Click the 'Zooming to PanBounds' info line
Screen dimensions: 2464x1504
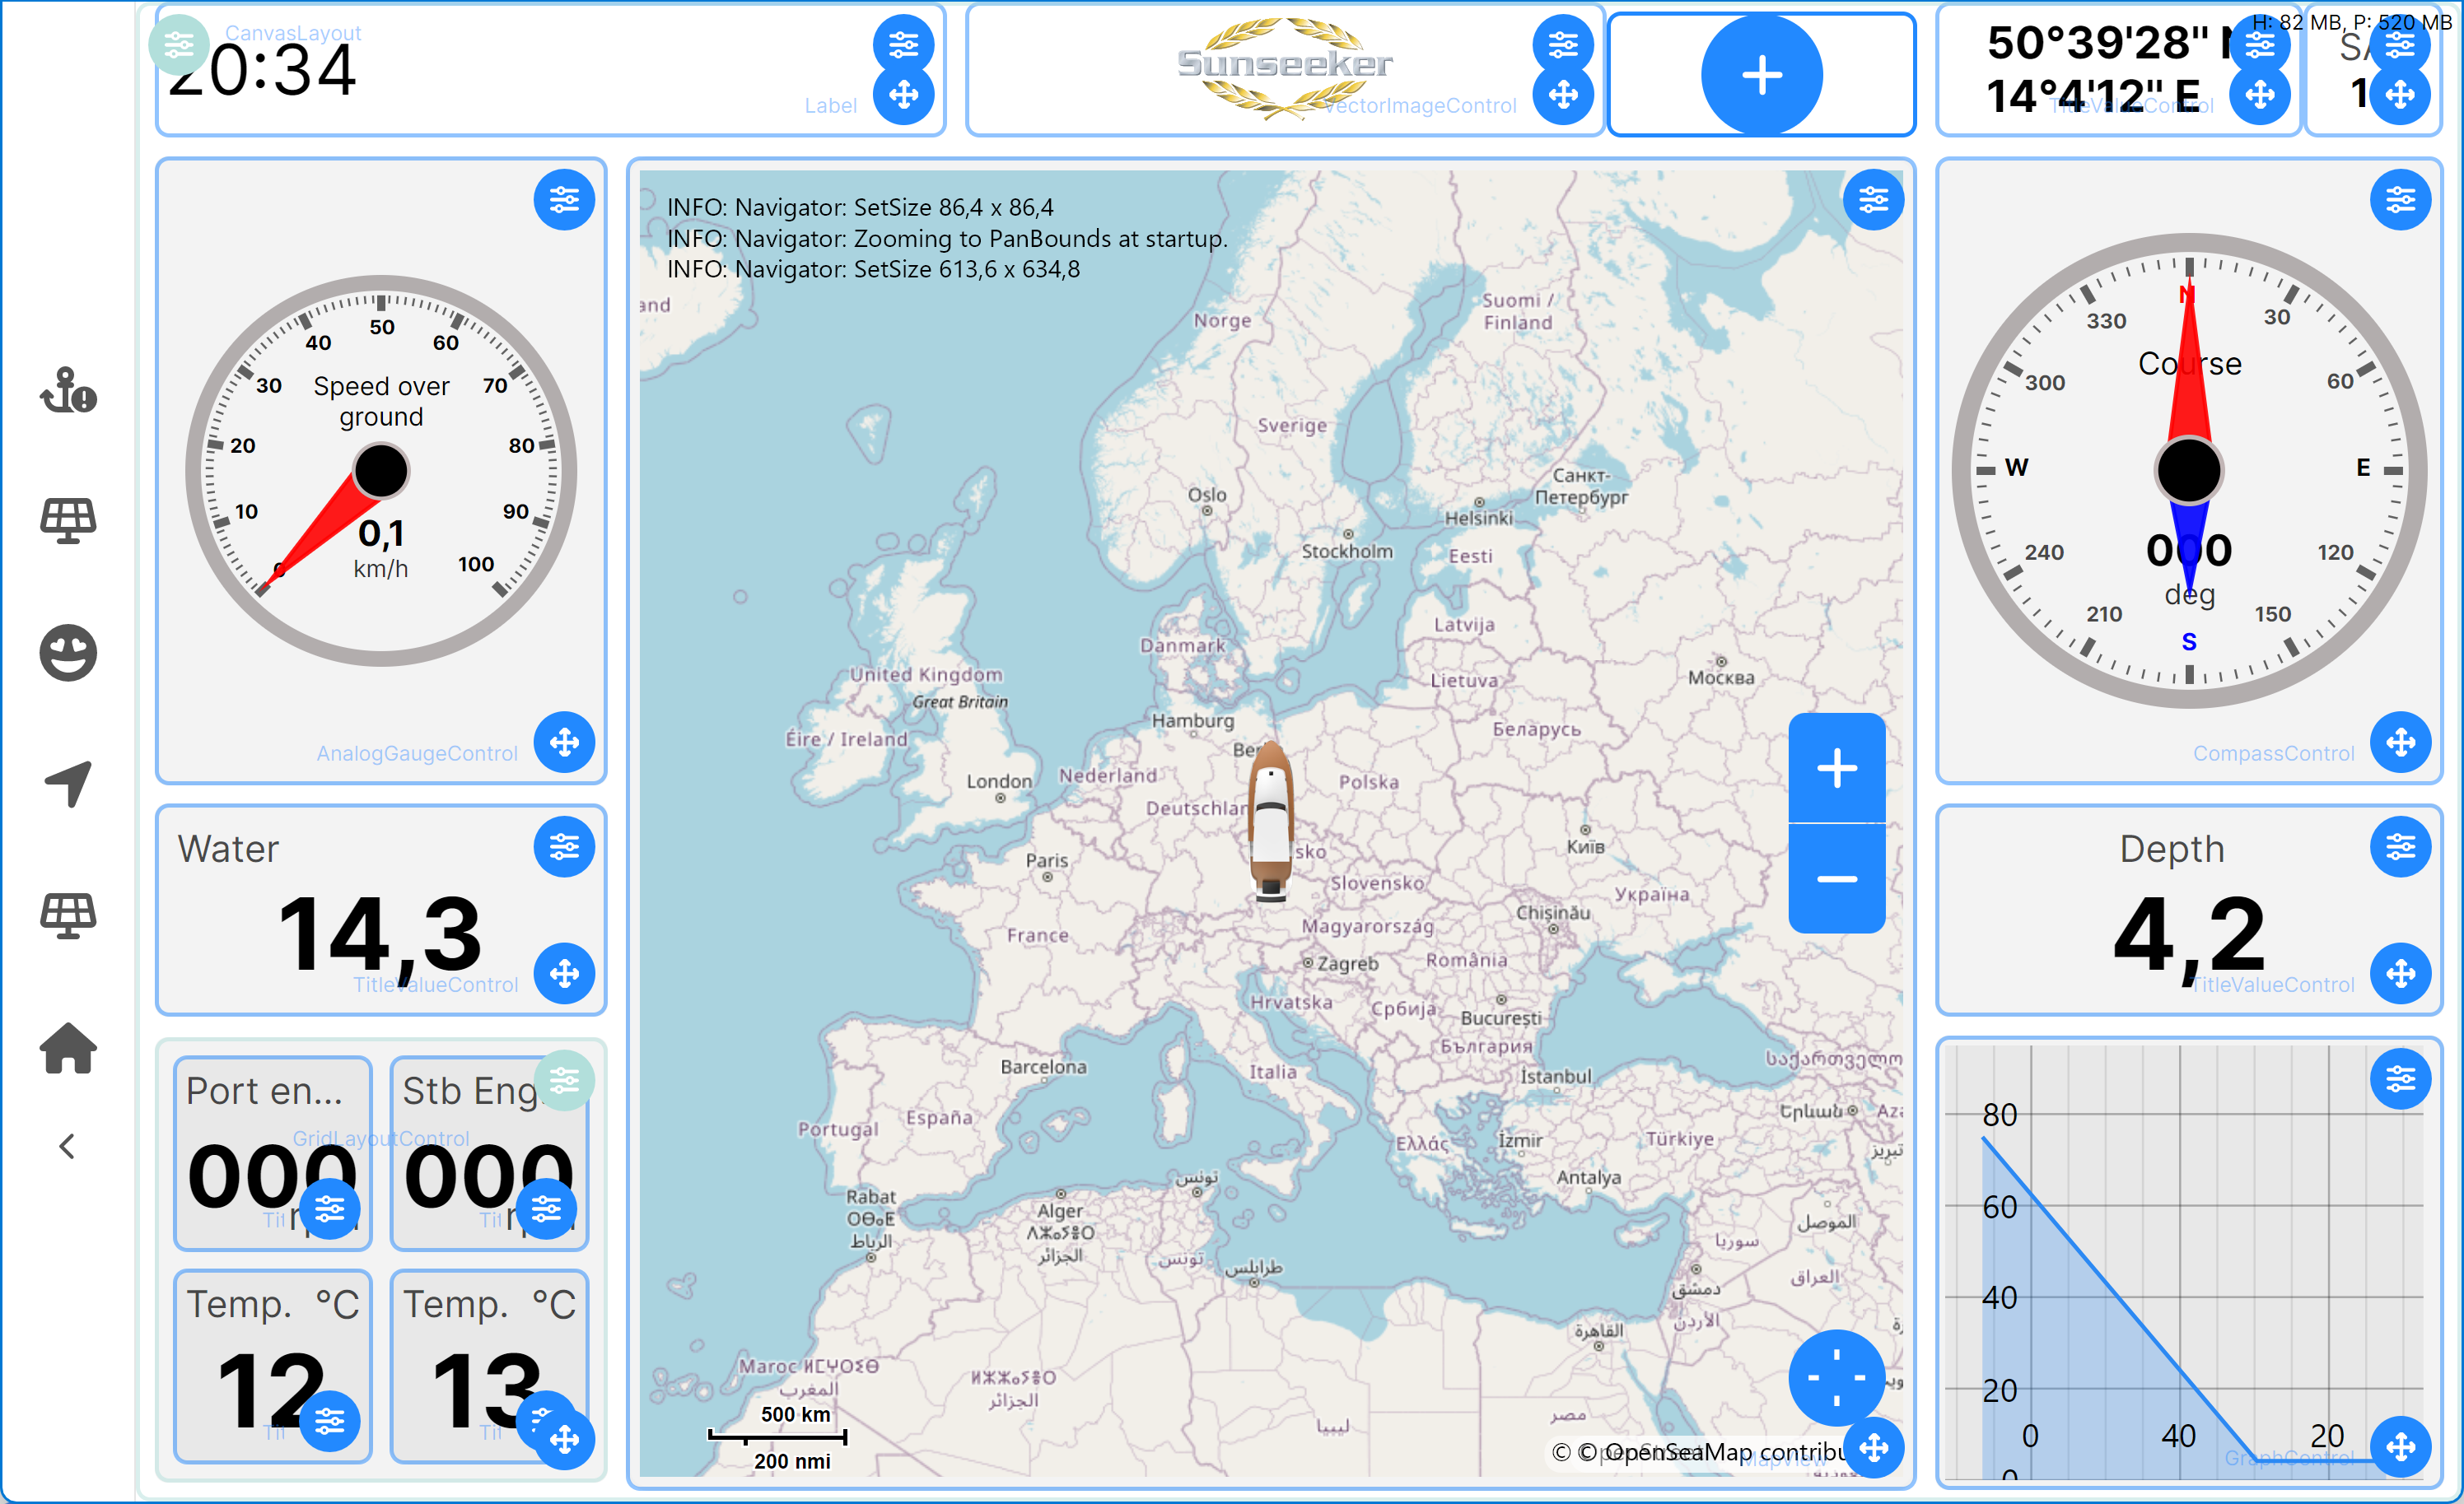[947, 239]
